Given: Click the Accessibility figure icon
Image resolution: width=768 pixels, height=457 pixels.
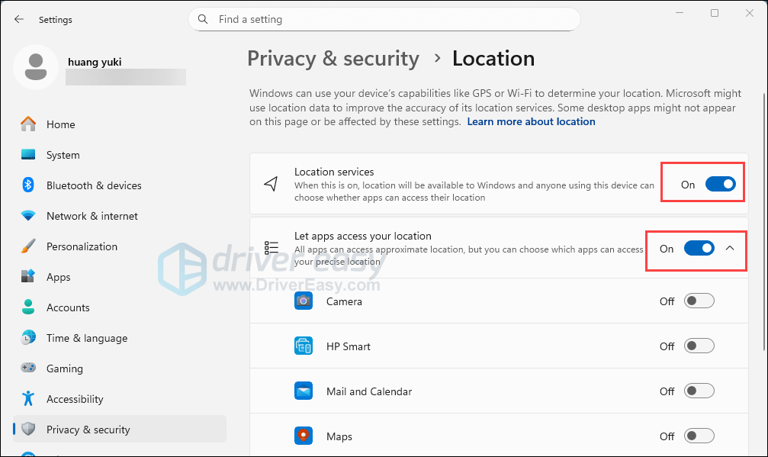Looking at the screenshot, I should (28, 399).
